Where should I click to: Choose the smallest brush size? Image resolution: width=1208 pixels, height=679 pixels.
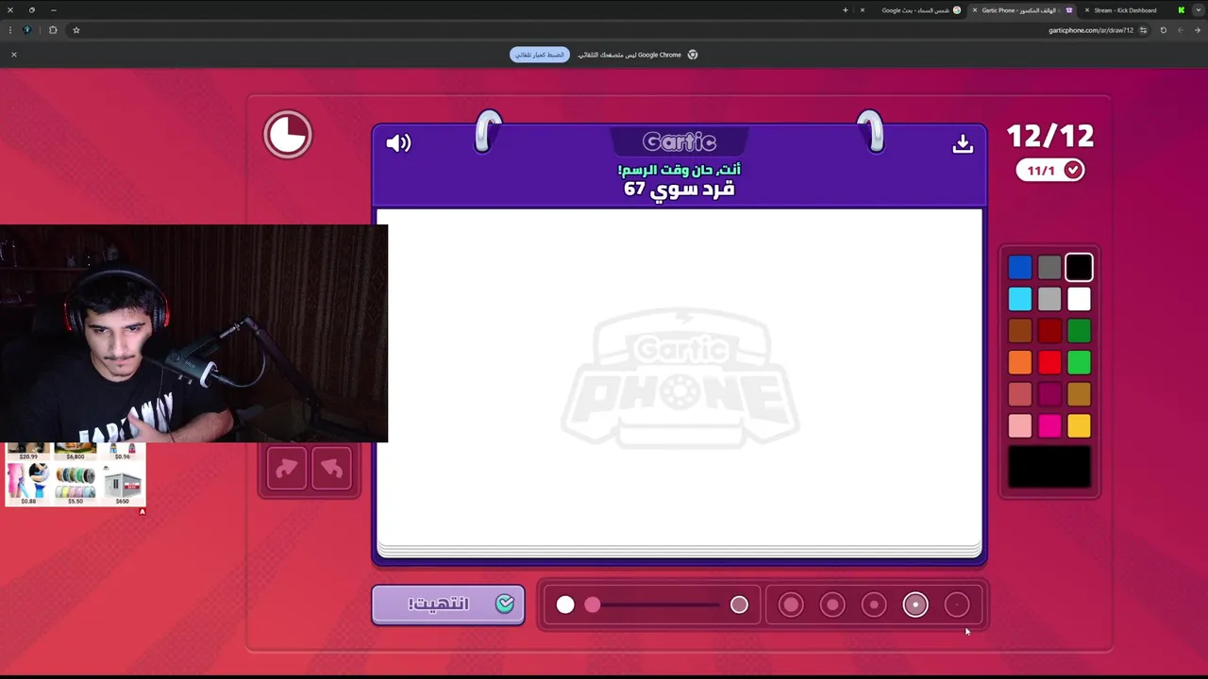pyautogui.click(x=957, y=604)
